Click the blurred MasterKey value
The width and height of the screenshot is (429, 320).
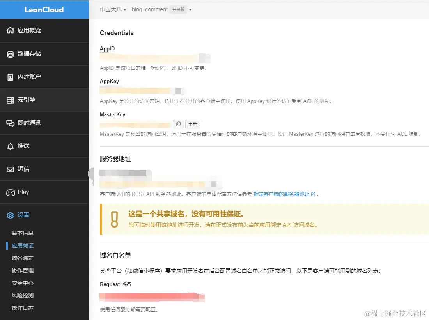click(x=136, y=124)
